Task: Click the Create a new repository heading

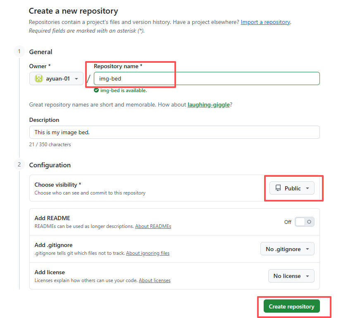Action: click(x=73, y=11)
